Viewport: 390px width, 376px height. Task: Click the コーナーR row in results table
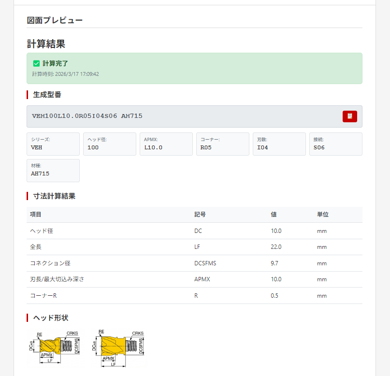click(x=194, y=296)
